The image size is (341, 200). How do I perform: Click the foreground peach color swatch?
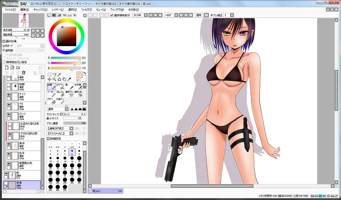pyautogui.click(x=79, y=74)
